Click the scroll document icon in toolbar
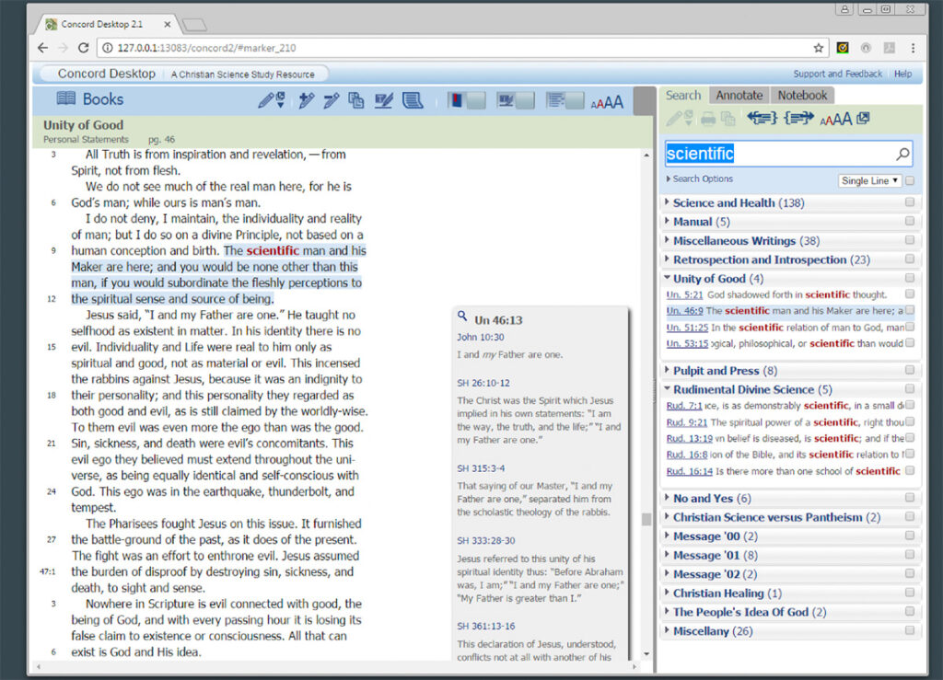The image size is (943, 680). [413, 100]
